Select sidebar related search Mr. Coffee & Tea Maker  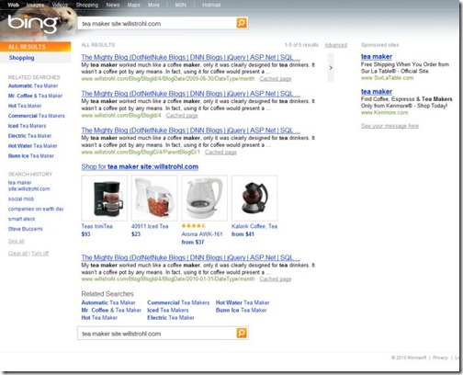pyautogui.click(x=35, y=96)
